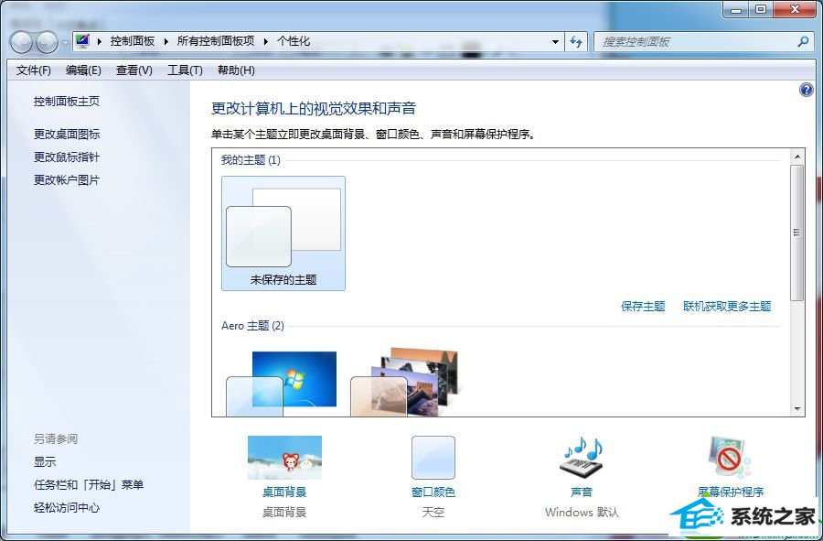
Task: Click the Forward navigation arrow button
Action: tap(48, 42)
